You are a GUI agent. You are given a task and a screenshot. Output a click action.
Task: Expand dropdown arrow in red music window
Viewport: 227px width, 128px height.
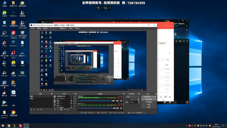pyautogui.click(x=169, y=53)
